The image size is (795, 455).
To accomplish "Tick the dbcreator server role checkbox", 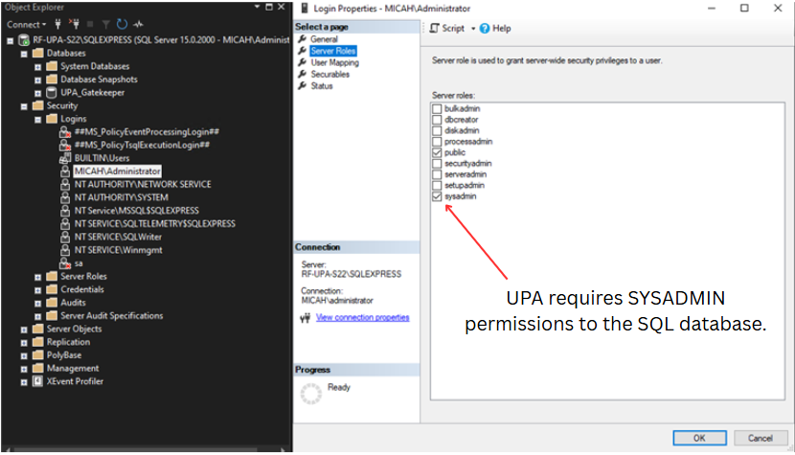I will click(438, 120).
